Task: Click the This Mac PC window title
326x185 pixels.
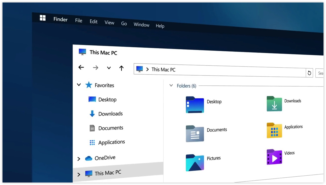Action: pos(103,52)
